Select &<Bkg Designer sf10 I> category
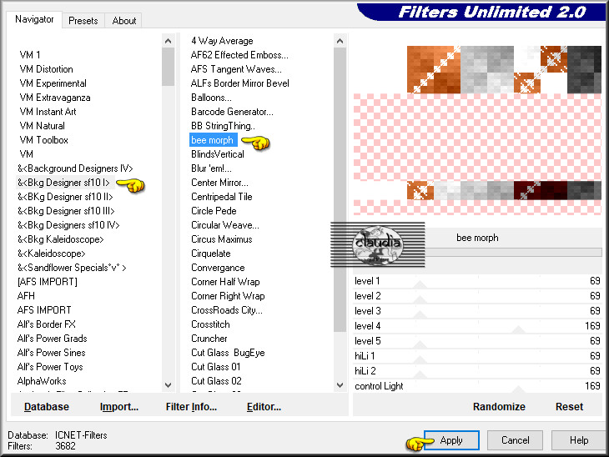Image resolution: width=609 pixels, height=457 pixels. [x=63, y=183]
